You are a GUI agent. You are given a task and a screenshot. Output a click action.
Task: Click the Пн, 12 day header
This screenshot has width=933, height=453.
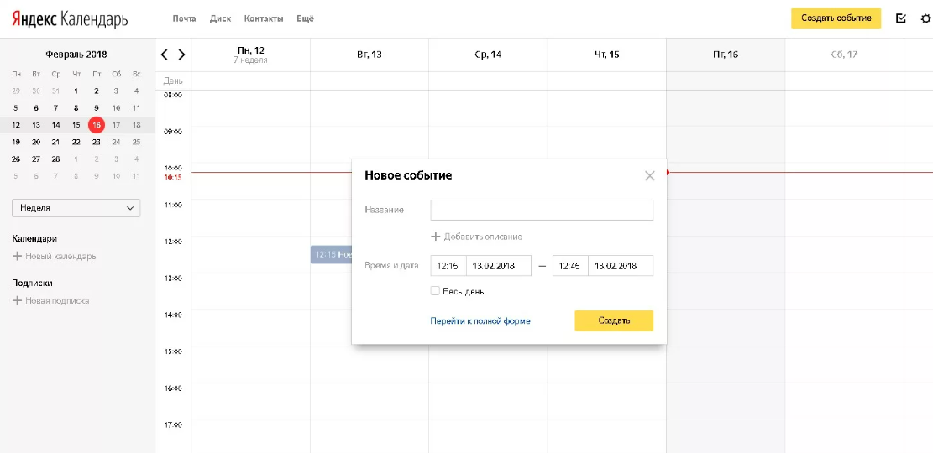point(250,55)
